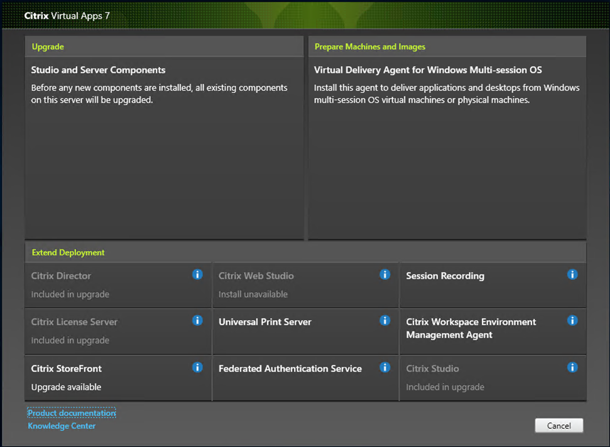The height and width of the screenshot is (447, 610).
Task: Select Citrix StoreFront upgrade tile
Action: click(x=118, y=378)
